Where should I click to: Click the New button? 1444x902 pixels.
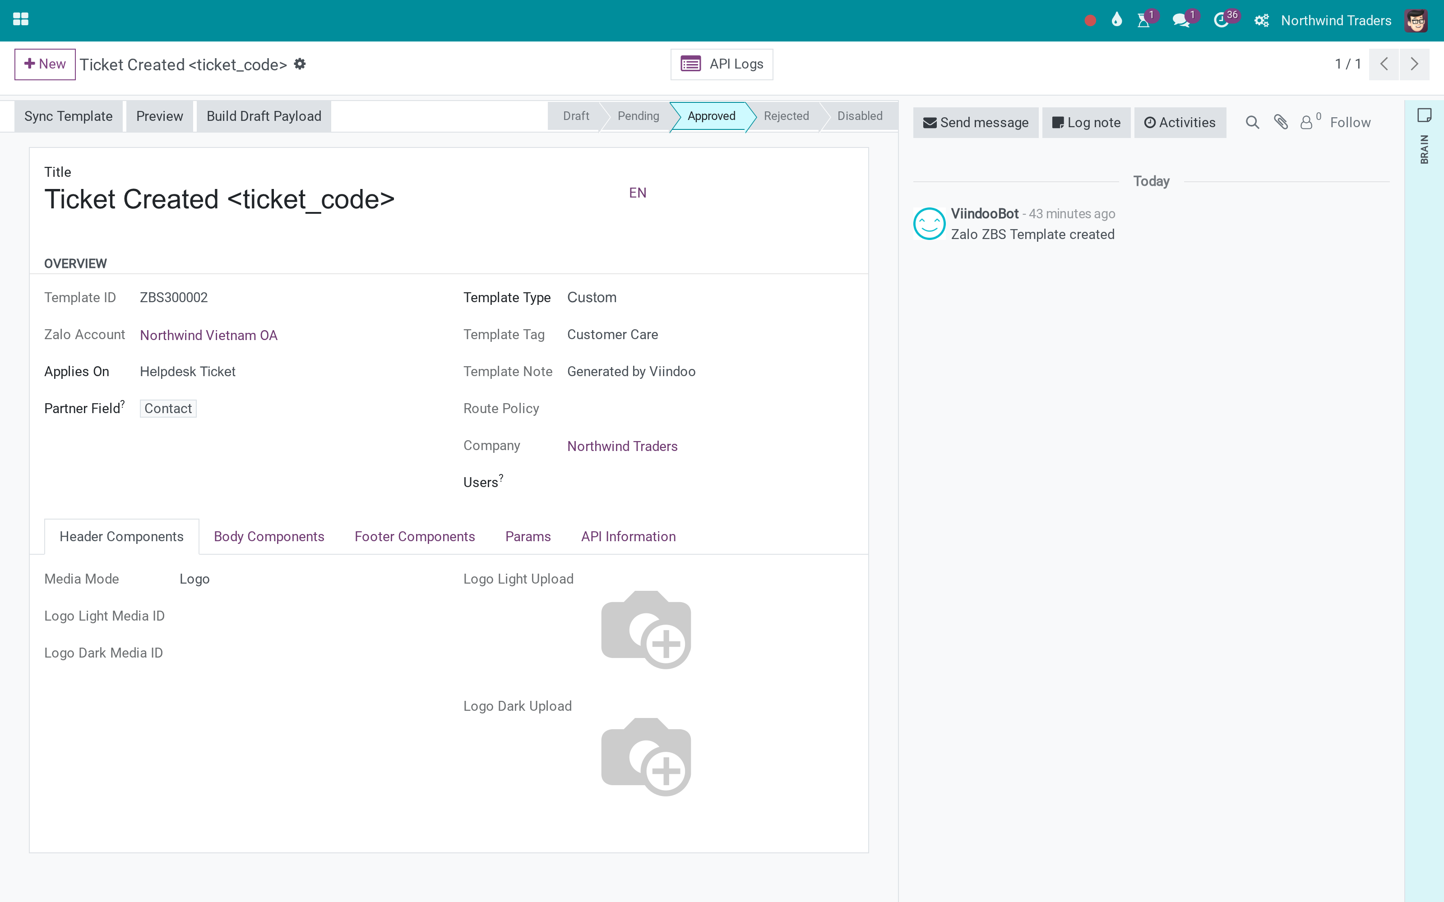pos(45,64)
